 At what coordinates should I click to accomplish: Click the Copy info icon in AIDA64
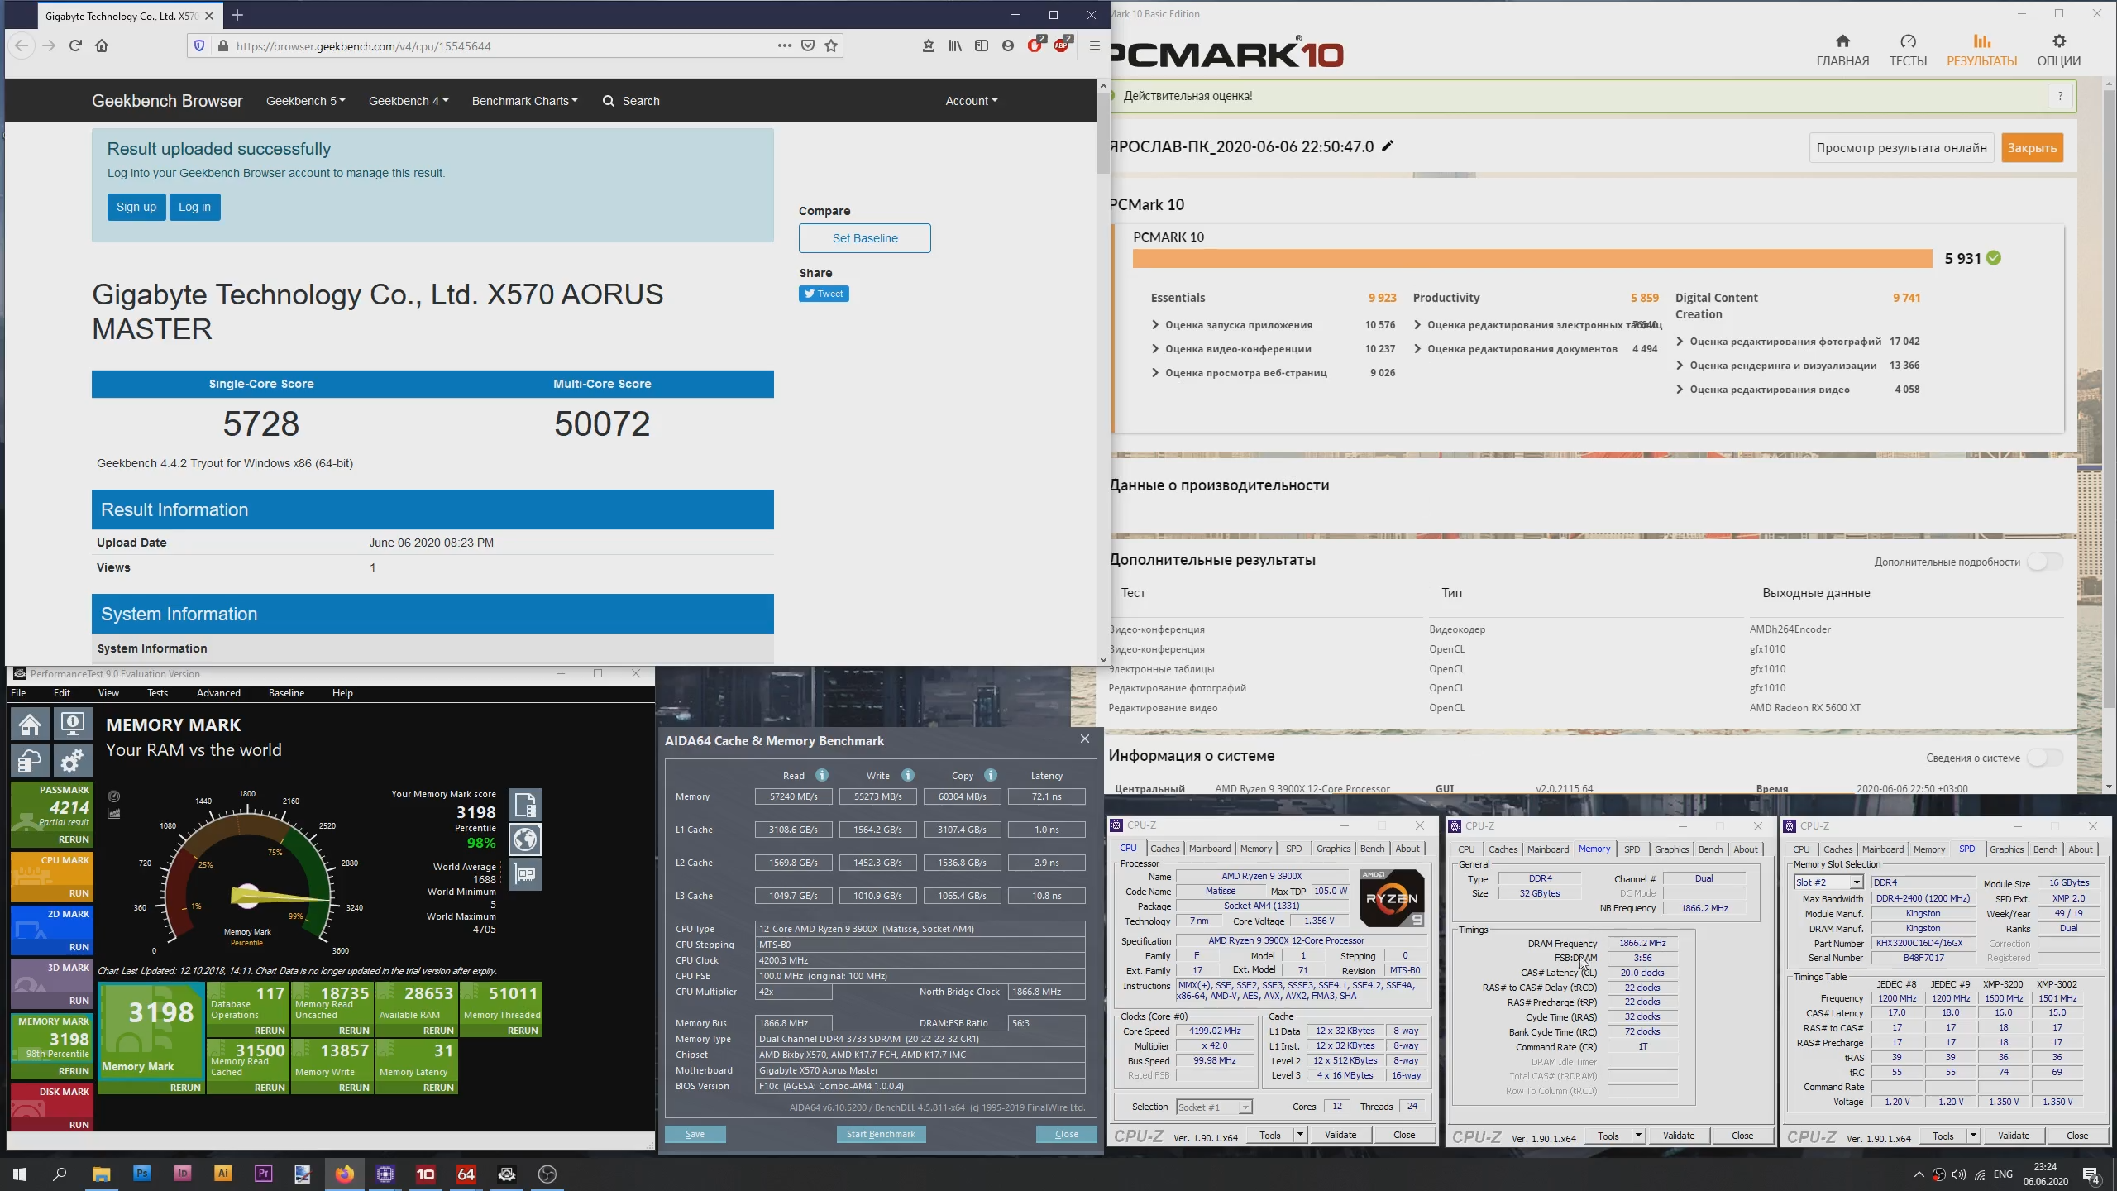pos(991,775)
